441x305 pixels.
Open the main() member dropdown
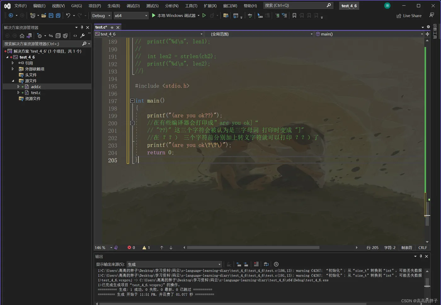[x=369, y=34]
